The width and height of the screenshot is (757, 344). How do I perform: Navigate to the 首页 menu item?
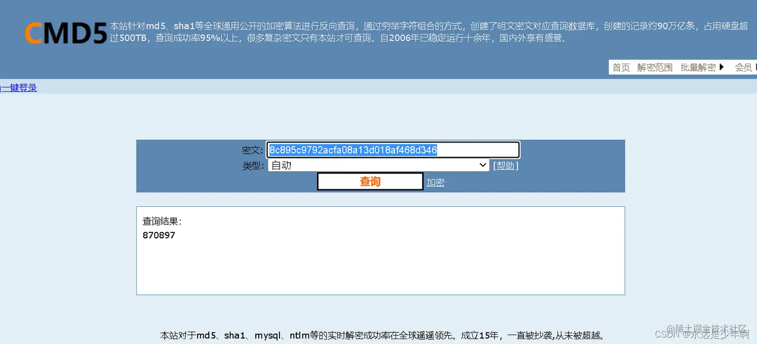(x=620, y=67)
